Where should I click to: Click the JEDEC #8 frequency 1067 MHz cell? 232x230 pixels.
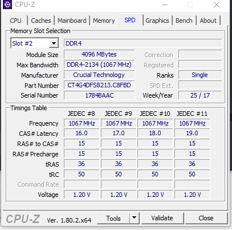click(82, 123)
